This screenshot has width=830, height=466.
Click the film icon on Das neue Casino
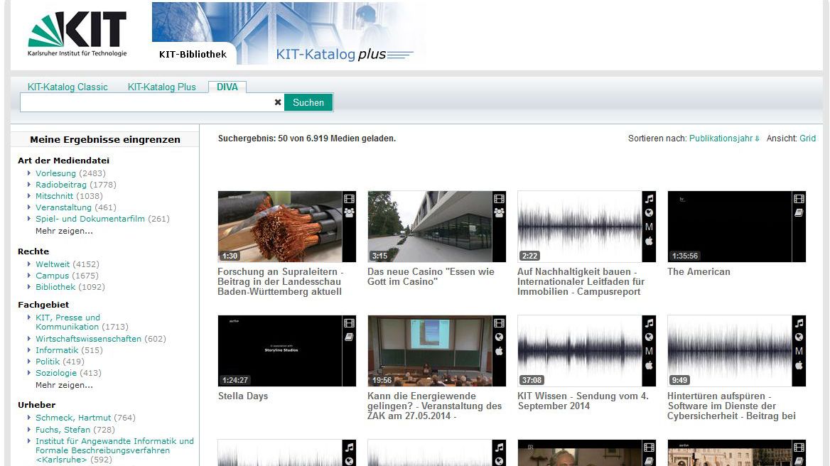click(499, 199)
